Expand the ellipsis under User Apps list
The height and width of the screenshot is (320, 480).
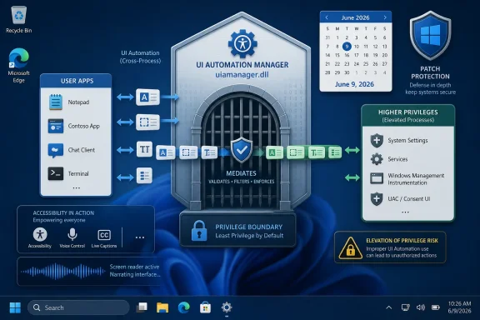(x=77, y=188)
